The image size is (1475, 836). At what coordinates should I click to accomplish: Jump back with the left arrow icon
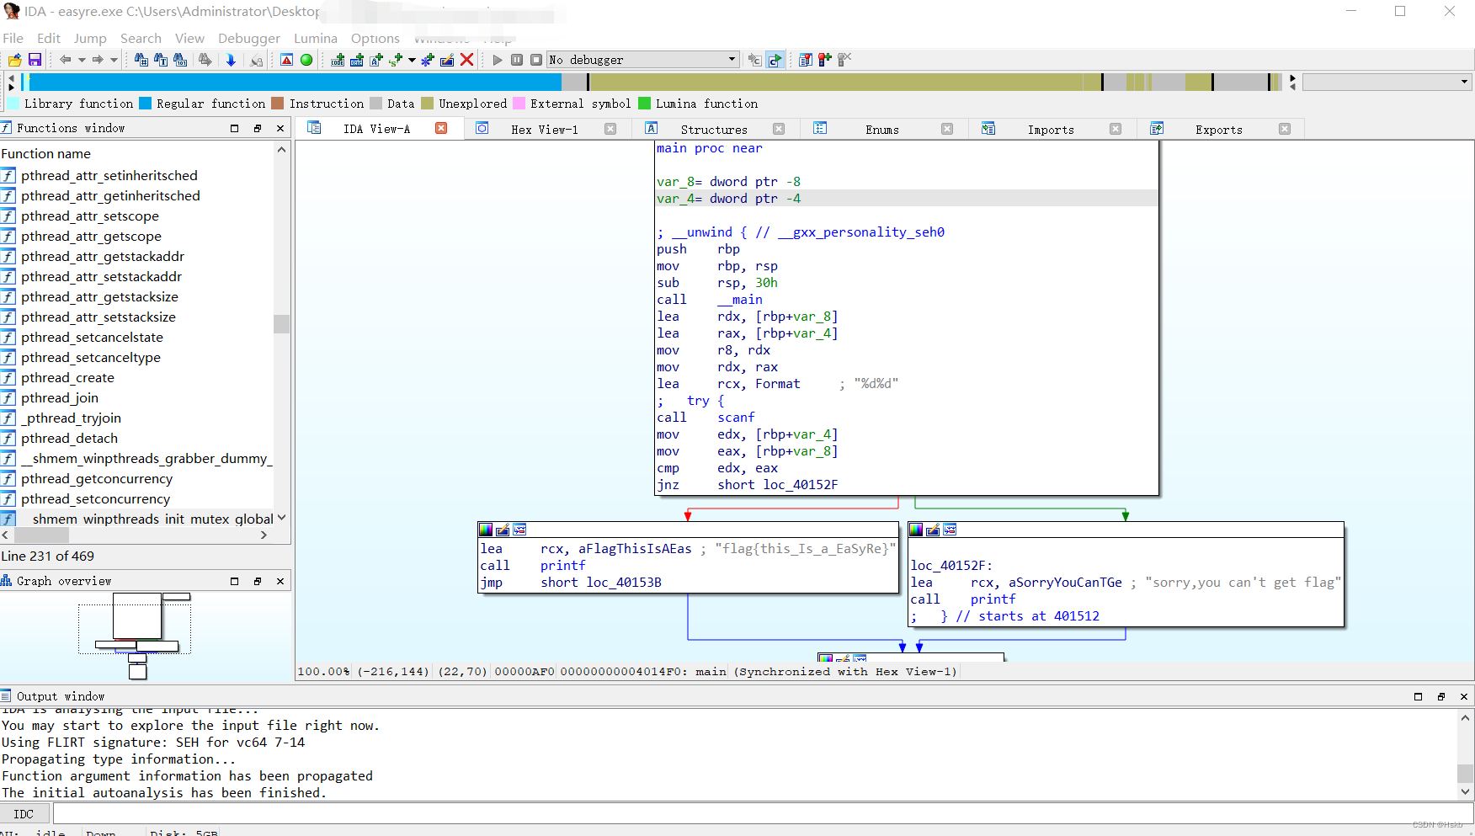point(65,60)
